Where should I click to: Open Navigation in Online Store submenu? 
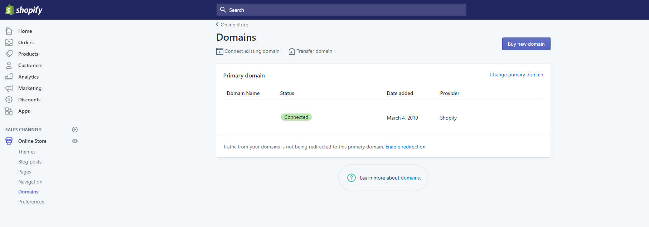[30, 182]
